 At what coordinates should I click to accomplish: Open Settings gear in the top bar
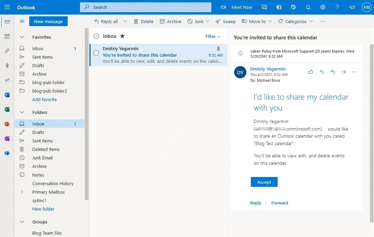tap(323, 7)
